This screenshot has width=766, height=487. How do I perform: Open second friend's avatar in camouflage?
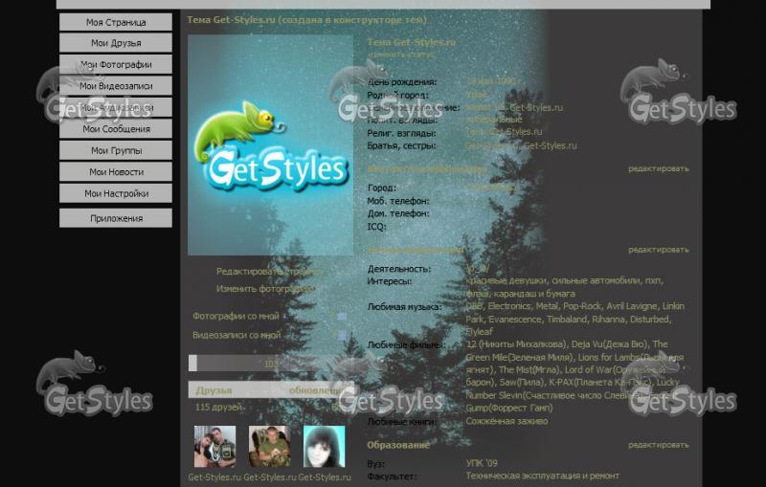click(269, 446)
